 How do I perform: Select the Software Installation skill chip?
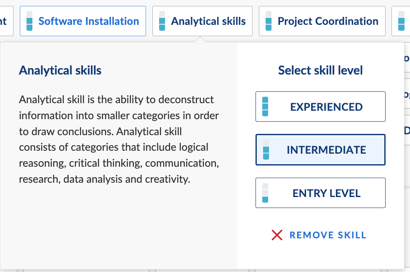[83, 21]
